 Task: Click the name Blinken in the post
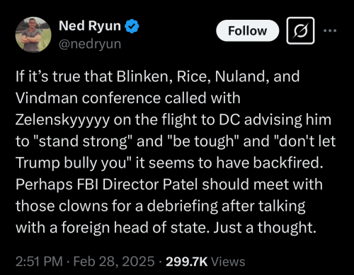click(144, 76)
